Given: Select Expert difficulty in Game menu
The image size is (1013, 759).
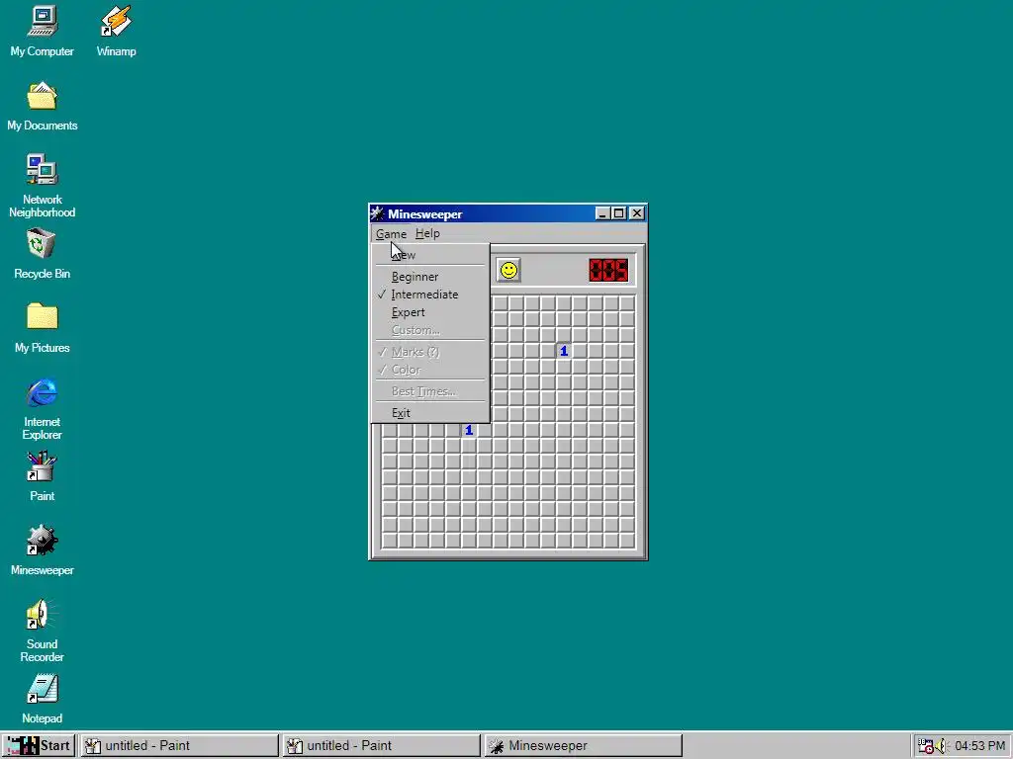Looking at the screenshot, I should (431, 312).
